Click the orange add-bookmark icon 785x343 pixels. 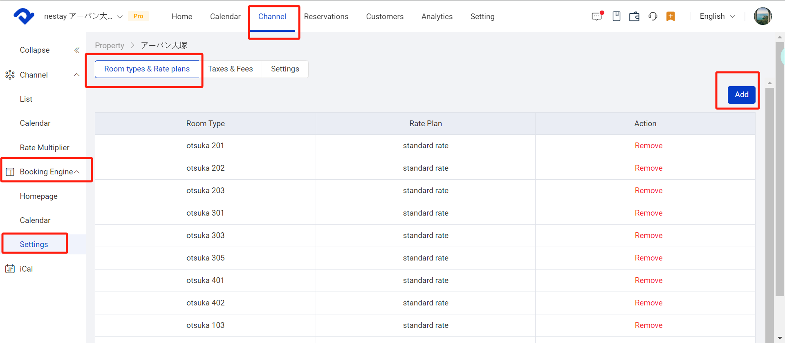671,16
